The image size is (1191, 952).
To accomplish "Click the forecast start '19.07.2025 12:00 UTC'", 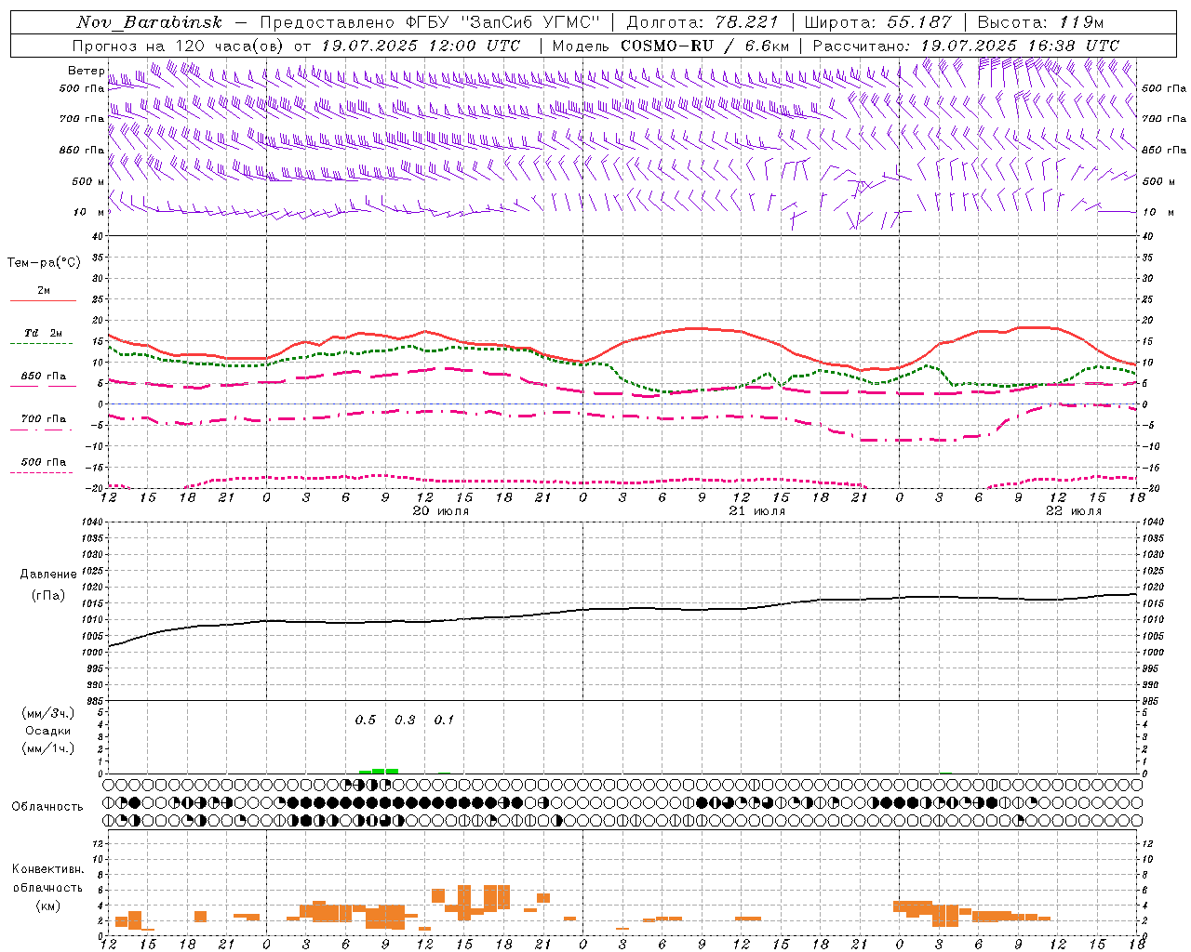I will coord(421,46).
